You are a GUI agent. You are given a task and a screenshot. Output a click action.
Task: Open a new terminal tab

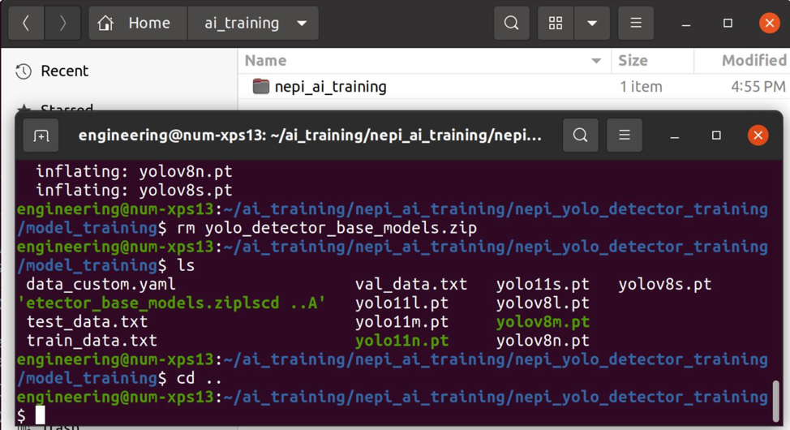[x=41, y=135]
